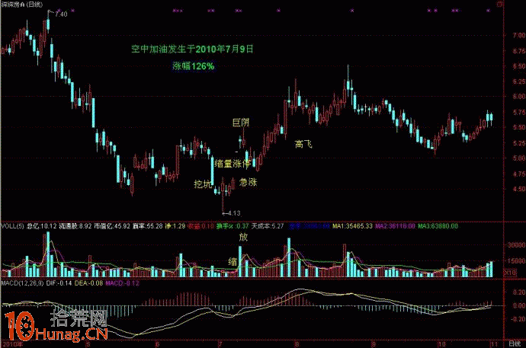Select the 急涨 chart annotation
The image size is (526, 348).
point(249,182)
